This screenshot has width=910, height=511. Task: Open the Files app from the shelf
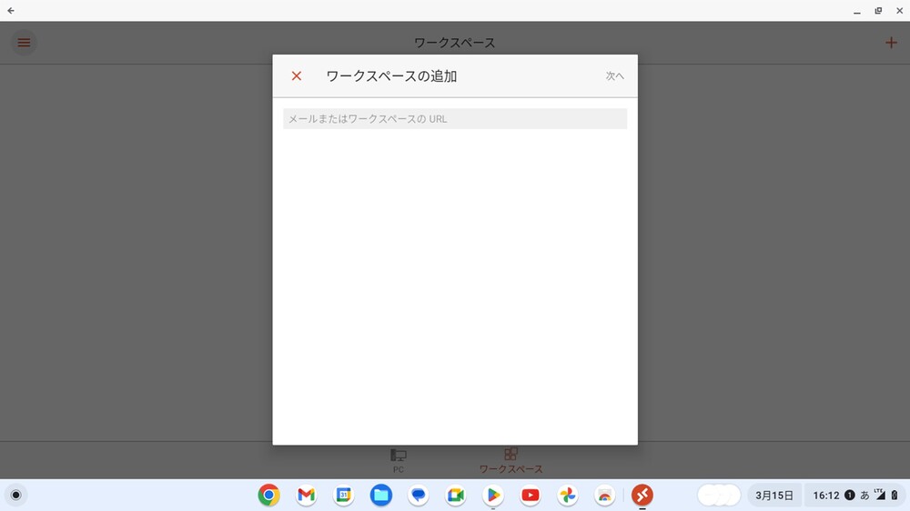(381, 496)
